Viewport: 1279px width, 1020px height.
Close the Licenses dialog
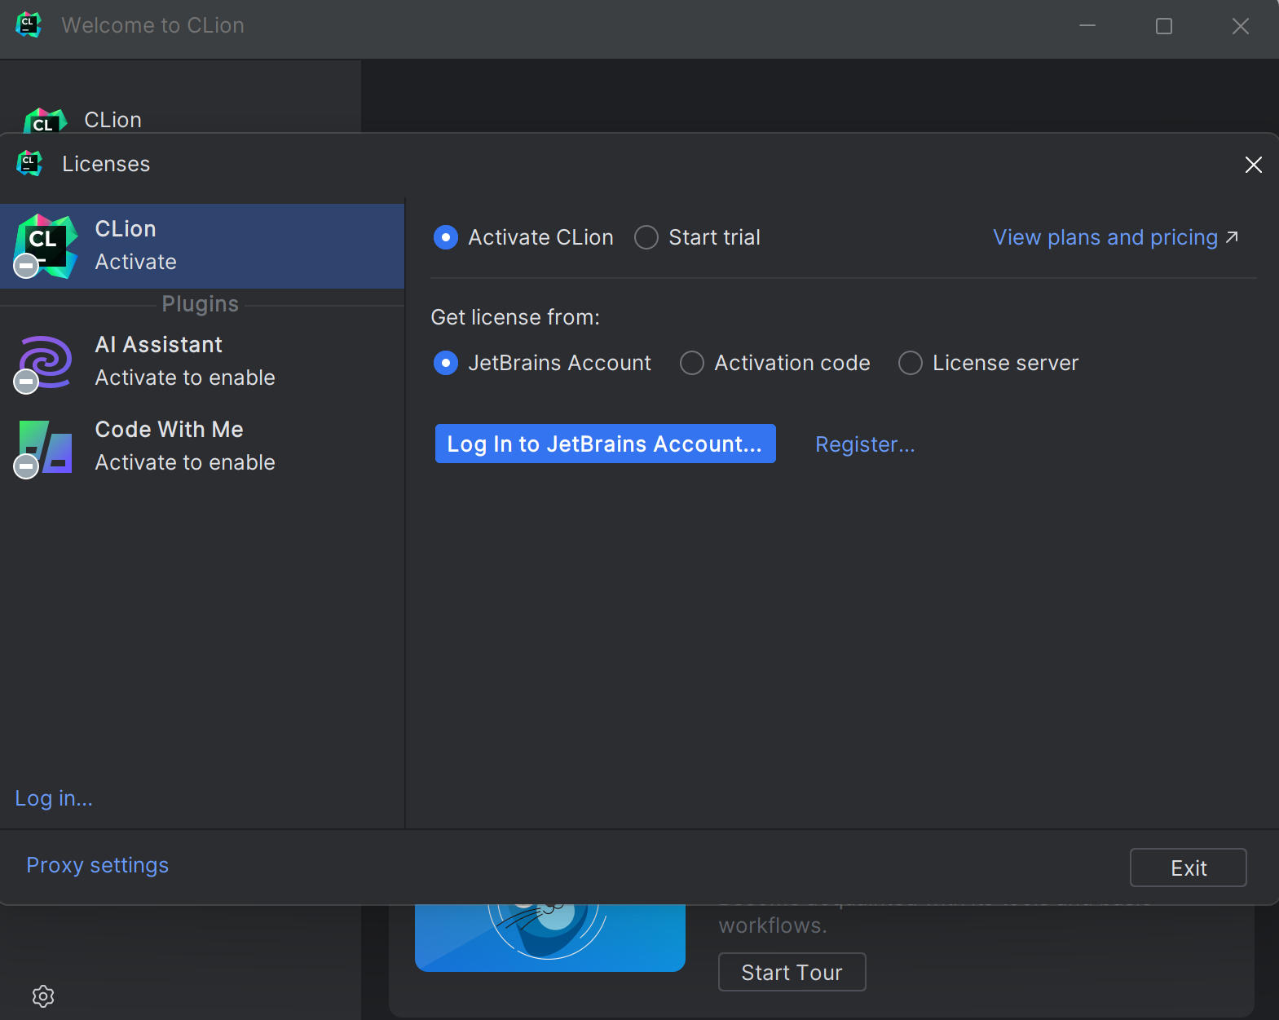[1253, 165]
